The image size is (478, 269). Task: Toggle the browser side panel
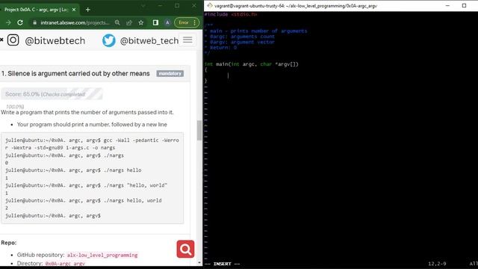155,22
